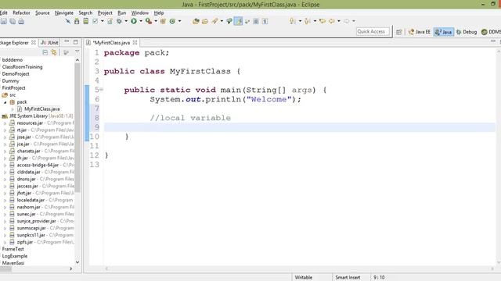Minimize the Package Explorer panel

[67, 41]
